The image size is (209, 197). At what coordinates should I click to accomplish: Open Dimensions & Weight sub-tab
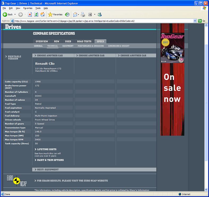point(119,46)
